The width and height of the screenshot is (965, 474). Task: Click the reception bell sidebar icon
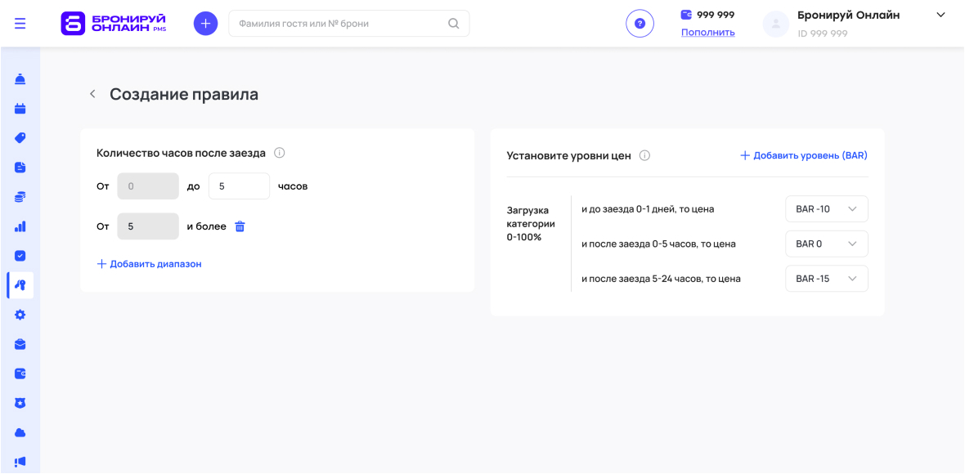click(x=20, y=79)
